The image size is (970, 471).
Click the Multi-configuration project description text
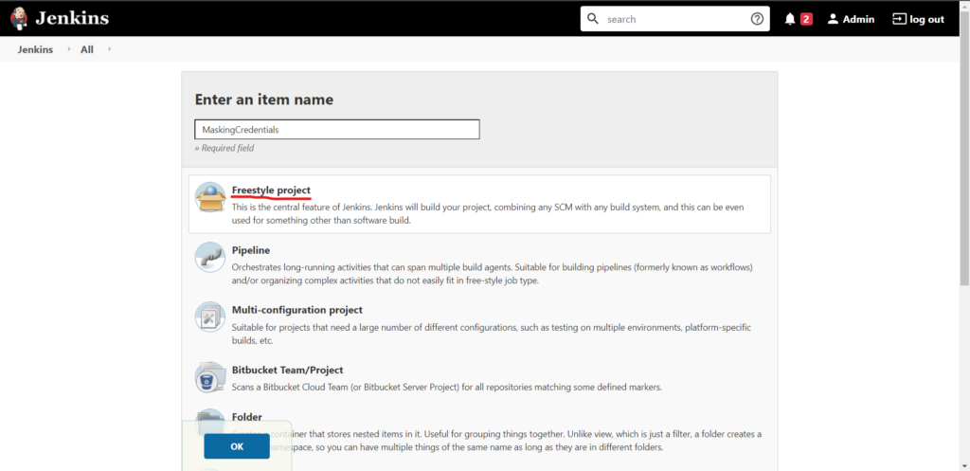point(492,335)
